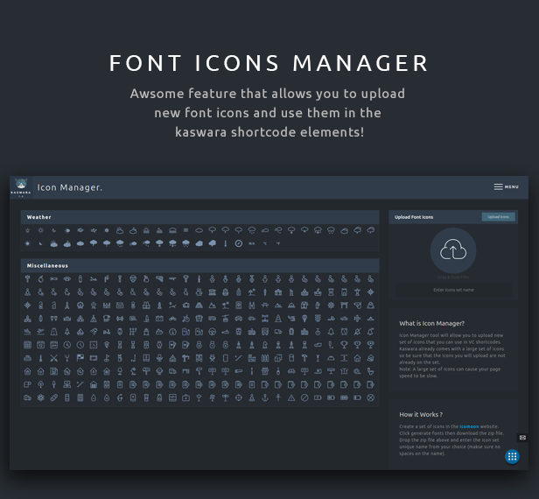
Task: Select the calendar grid icon
Action: 27,345
